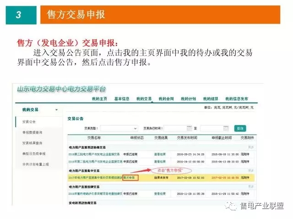Open 我的结算 navigation tab

pyautogui.click(x=211, y=99)
